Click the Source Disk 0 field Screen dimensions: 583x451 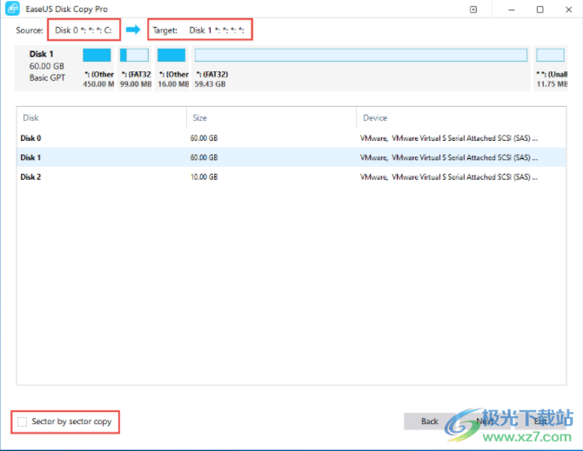[x=83, y=30]
